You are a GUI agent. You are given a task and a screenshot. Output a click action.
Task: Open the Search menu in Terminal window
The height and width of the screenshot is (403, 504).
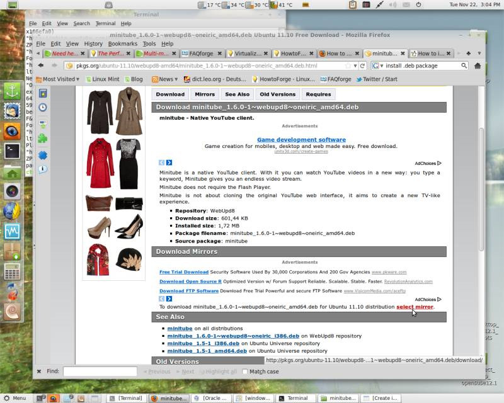(82, 23)
